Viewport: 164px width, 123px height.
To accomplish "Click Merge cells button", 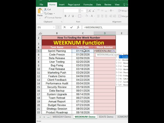I will click(123, 16).
